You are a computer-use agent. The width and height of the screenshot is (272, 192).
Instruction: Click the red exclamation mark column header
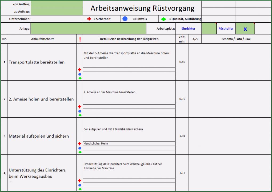(x=80, y=39)
